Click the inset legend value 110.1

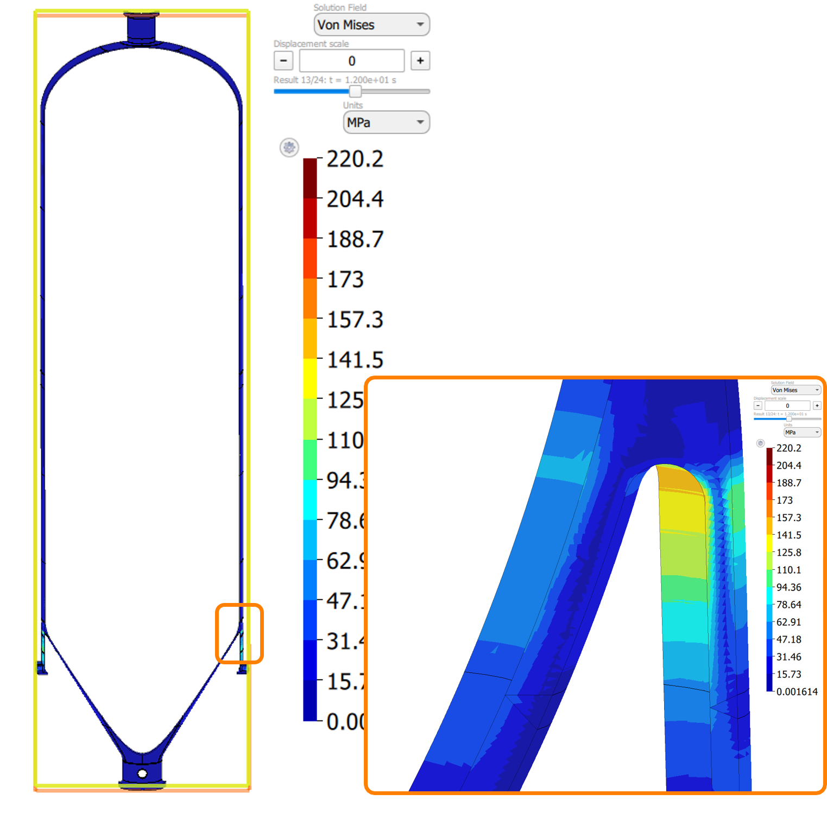pos(789,570)
